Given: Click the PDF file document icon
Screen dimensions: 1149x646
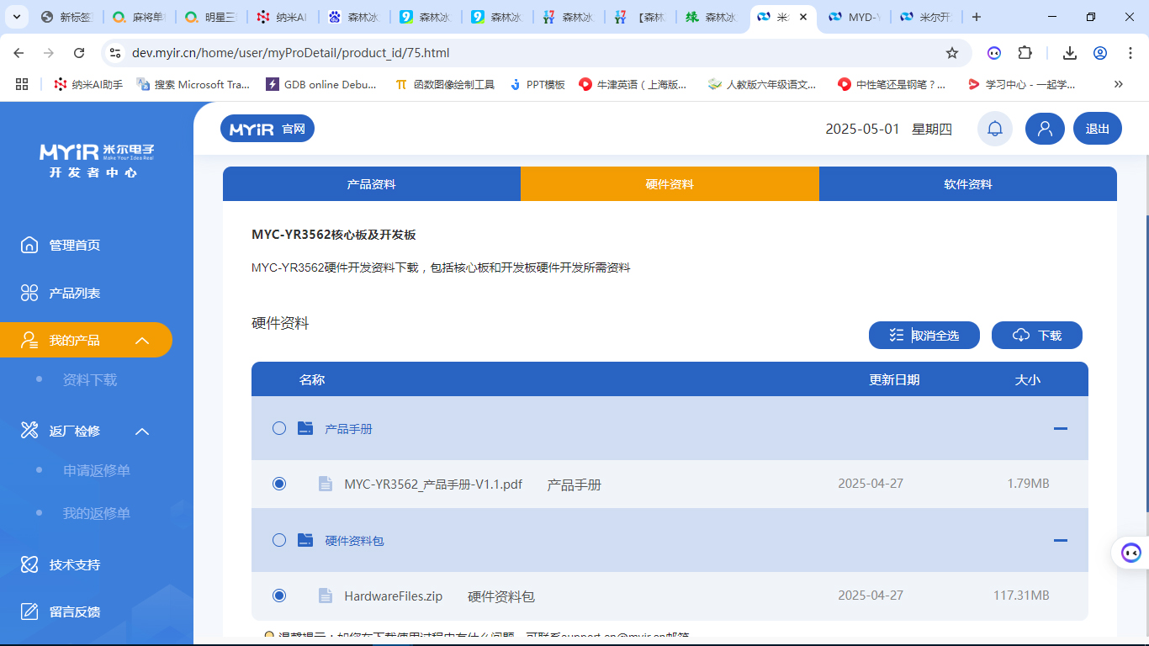Looking at the screenshot, I should click(x=326, y=484).
